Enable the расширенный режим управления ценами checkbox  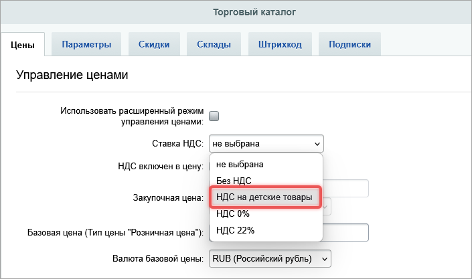click(214, 116)
